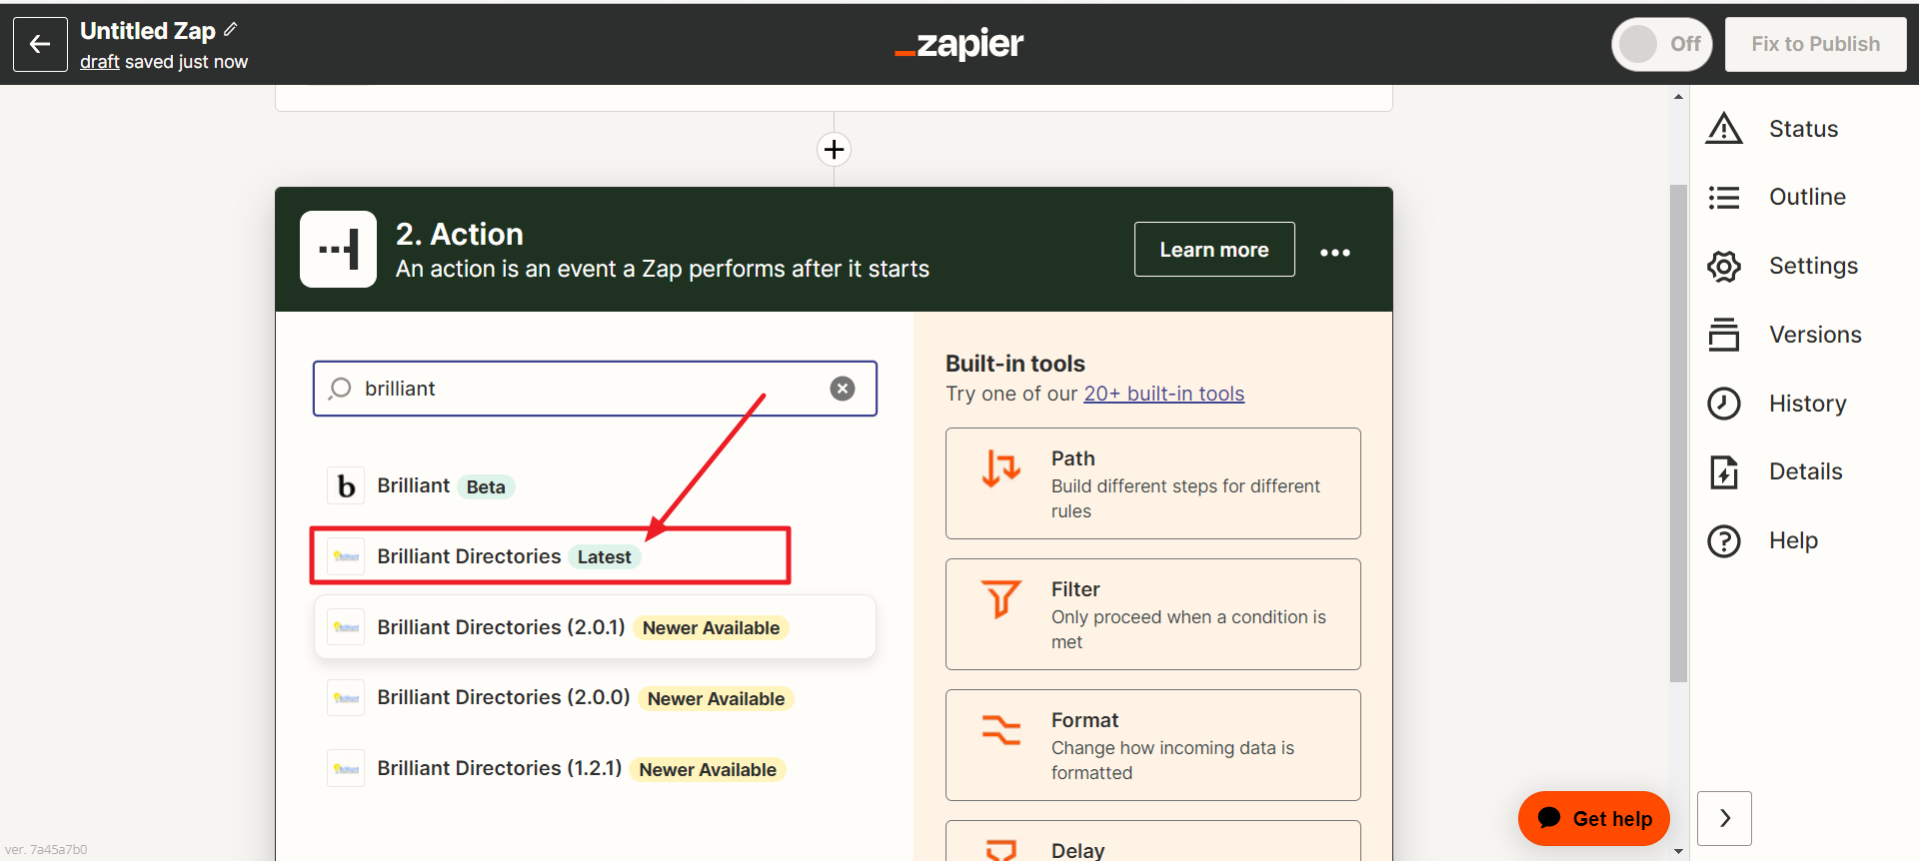This screenshot has height=861, width=1919.
Task: Open the Help panel label
Action: point(1793,540)
